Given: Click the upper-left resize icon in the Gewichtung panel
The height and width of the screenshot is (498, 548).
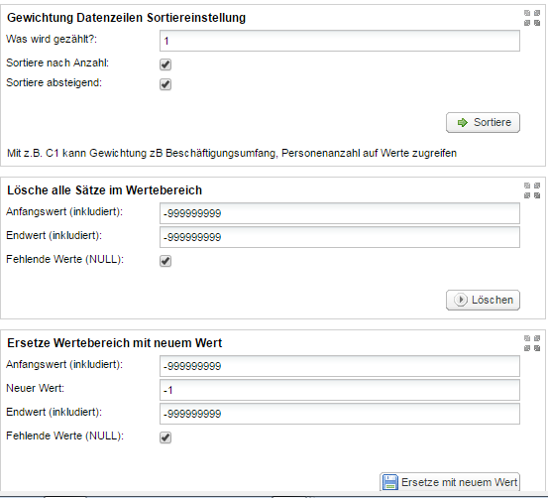Looking at the screenshot, I should (527, 13).
